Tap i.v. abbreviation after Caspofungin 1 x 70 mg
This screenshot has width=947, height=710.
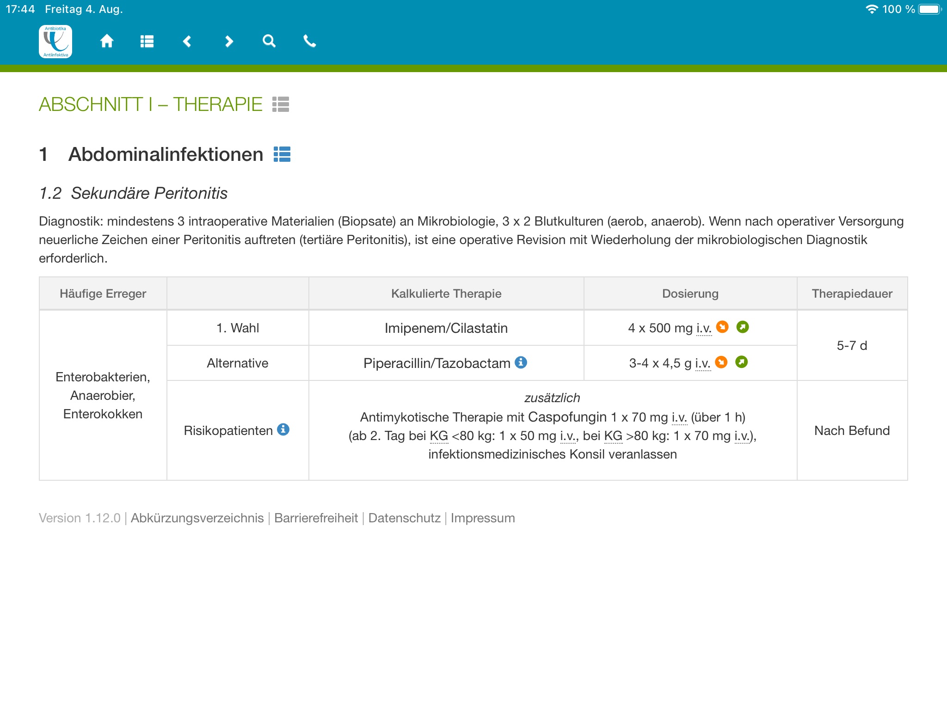[x=679, y=417]
